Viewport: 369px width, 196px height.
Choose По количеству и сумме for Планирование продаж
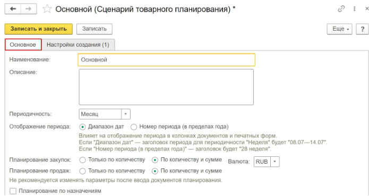point(187,171)
